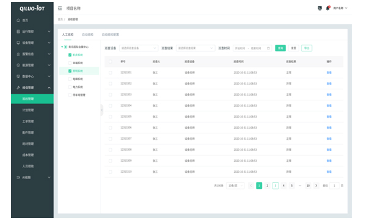Expand the 设备管理 sidebar chevron
This screenshot has width=391, height=220.
point(49,43)
